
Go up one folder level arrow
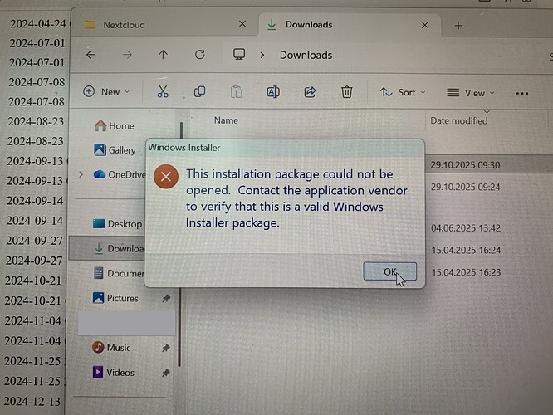pyautogui.click(x=163, y=54)
